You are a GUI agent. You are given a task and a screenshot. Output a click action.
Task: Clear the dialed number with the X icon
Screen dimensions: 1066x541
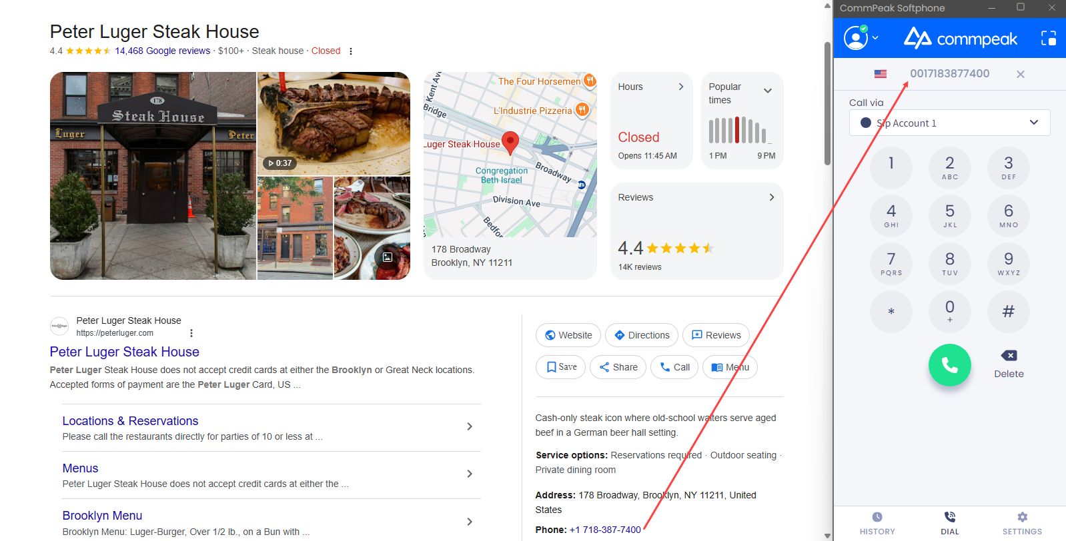[x=1020, y=74]
